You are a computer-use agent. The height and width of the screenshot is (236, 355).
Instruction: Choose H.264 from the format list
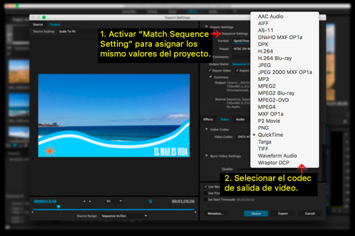tap(265, 51)
